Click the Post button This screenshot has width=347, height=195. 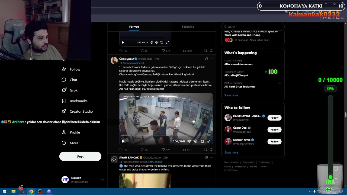[80, 157]
